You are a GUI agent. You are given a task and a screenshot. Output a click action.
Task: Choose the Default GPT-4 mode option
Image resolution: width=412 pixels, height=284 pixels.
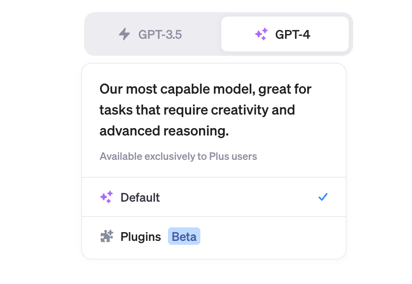coord(214,197)
